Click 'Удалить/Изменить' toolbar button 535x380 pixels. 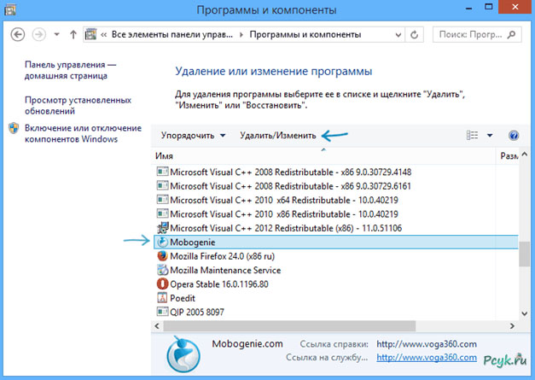click(x=277, y=136)
